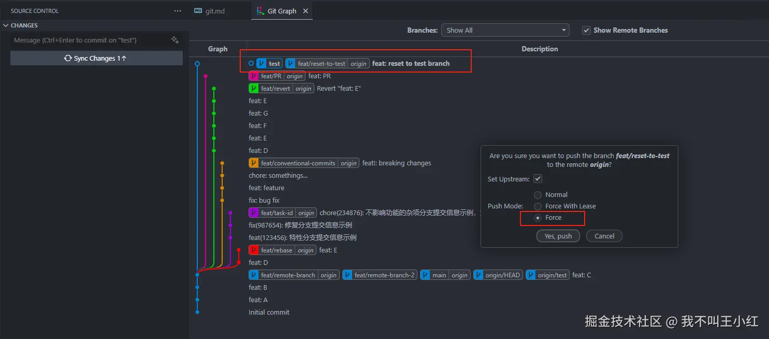Screen dimensions: 769x339
Task: Select Force push mode radio button
Action: (538, 218)
